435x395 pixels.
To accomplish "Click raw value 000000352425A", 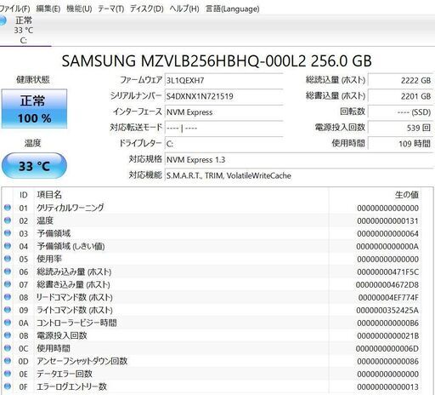I will (x=387, y=311).
